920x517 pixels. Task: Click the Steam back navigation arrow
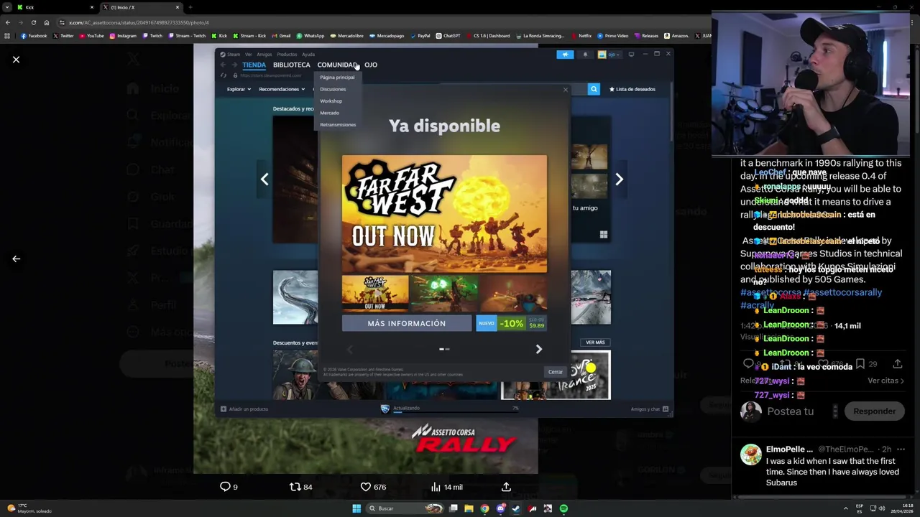point(223,65)
